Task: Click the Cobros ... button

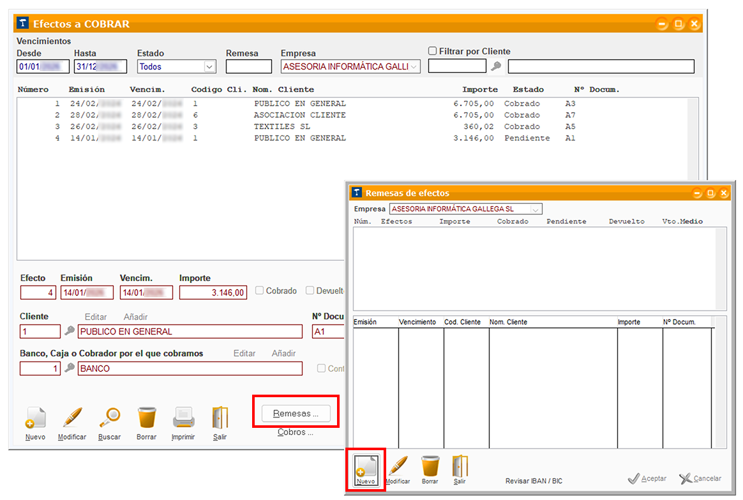Action: point(296,432)
